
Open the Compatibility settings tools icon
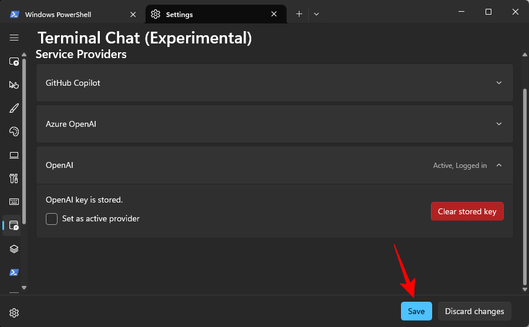(x=14, y=178)
